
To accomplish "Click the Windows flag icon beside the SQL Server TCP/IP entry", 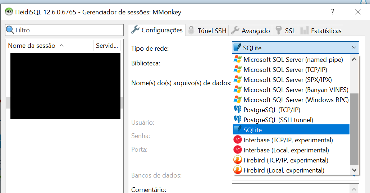I will pyautogui.click(x=238, y=69).
